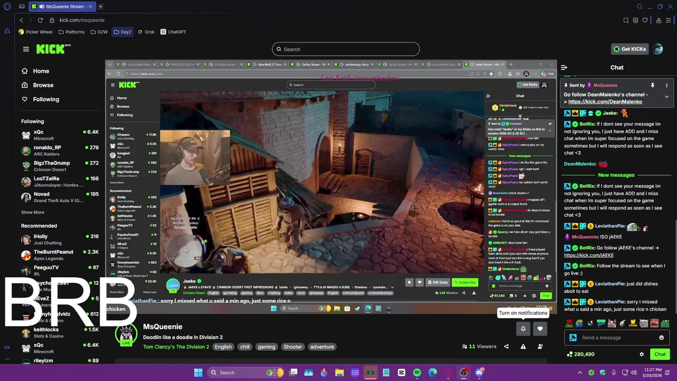
Task: Click the Kick search box
Action: click(x=346, y=49)
